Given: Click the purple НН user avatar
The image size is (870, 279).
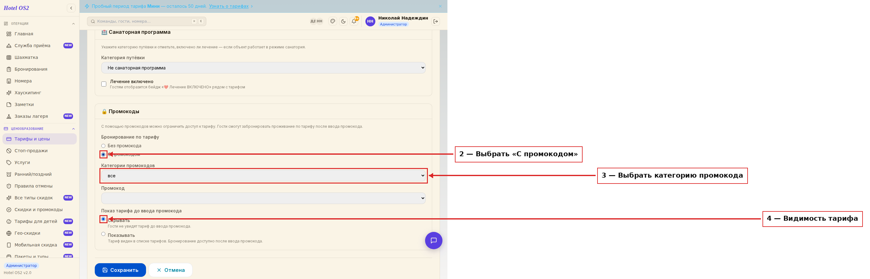Looking at the screenshot, I should pos(370,21).
